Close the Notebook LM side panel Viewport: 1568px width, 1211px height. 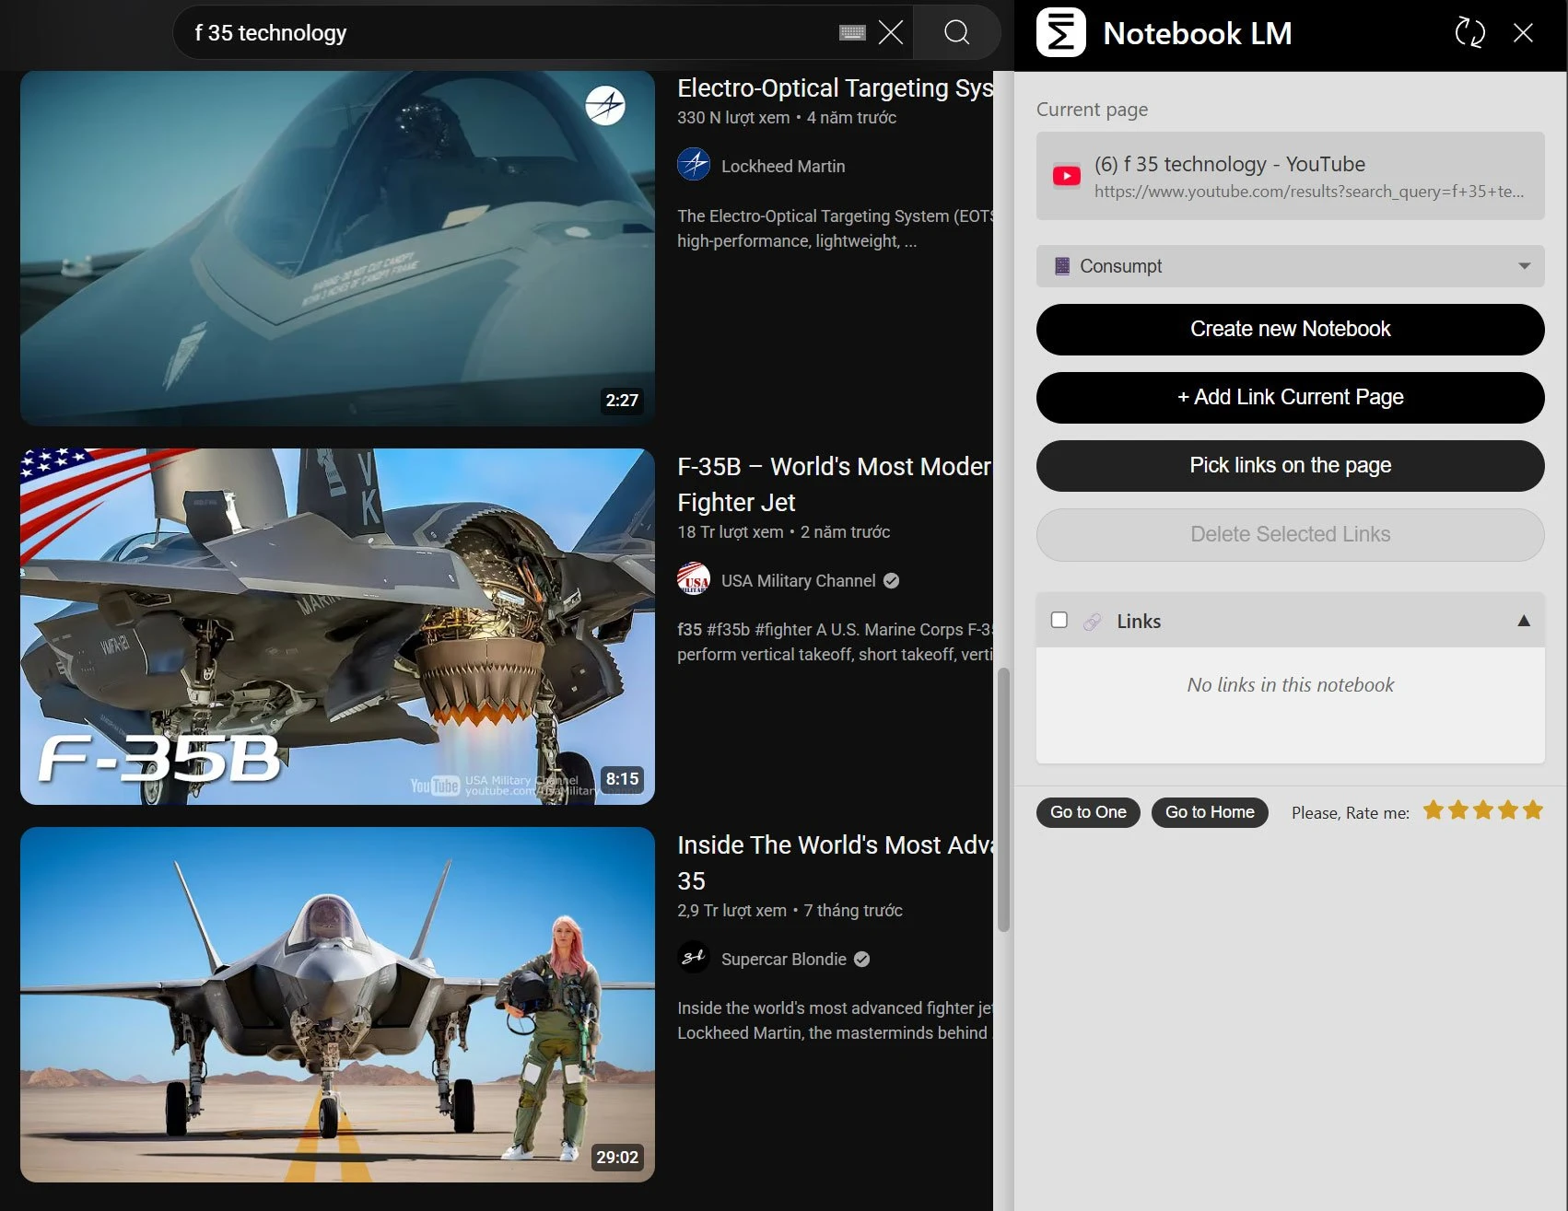pyautogui.click(x=1523, y=33)
